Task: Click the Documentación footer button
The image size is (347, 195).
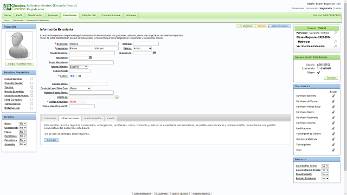Action: (x=143, y=194)
